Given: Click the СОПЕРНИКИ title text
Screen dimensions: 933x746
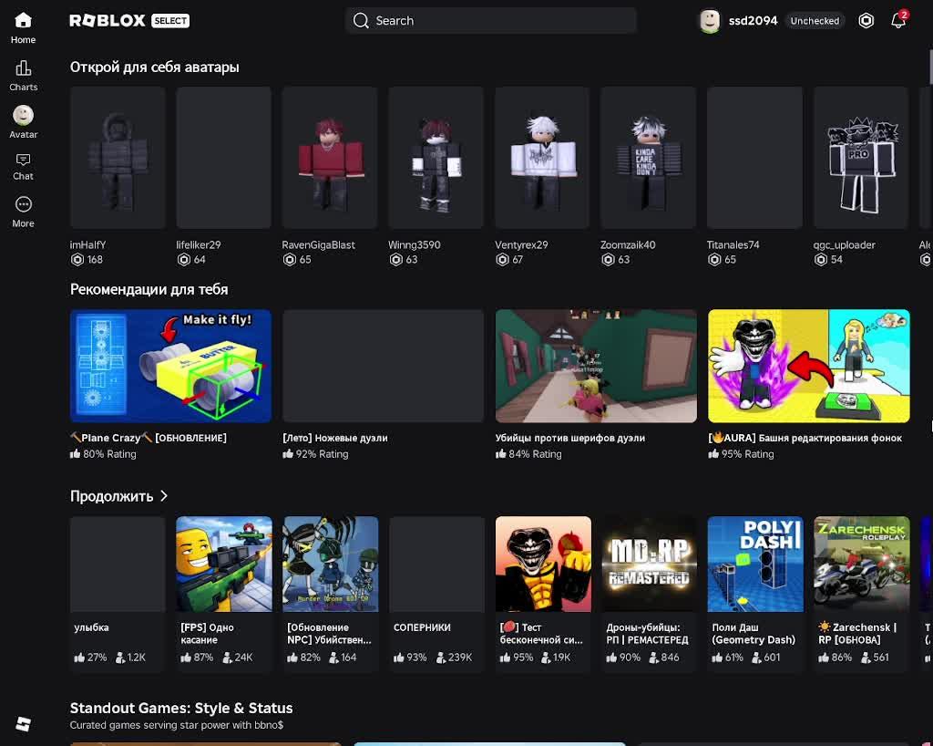Looking at the screenshot, I should 422,627.
